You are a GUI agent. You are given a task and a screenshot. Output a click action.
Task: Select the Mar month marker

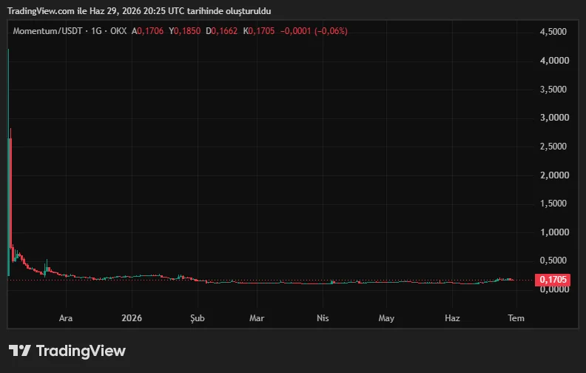257,318
